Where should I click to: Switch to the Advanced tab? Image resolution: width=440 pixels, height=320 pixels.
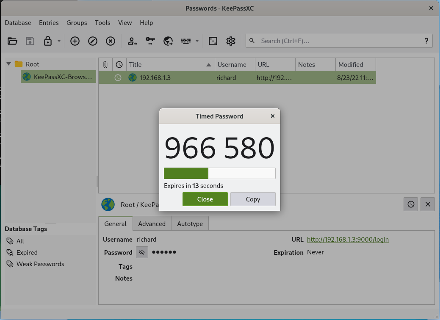152,223
